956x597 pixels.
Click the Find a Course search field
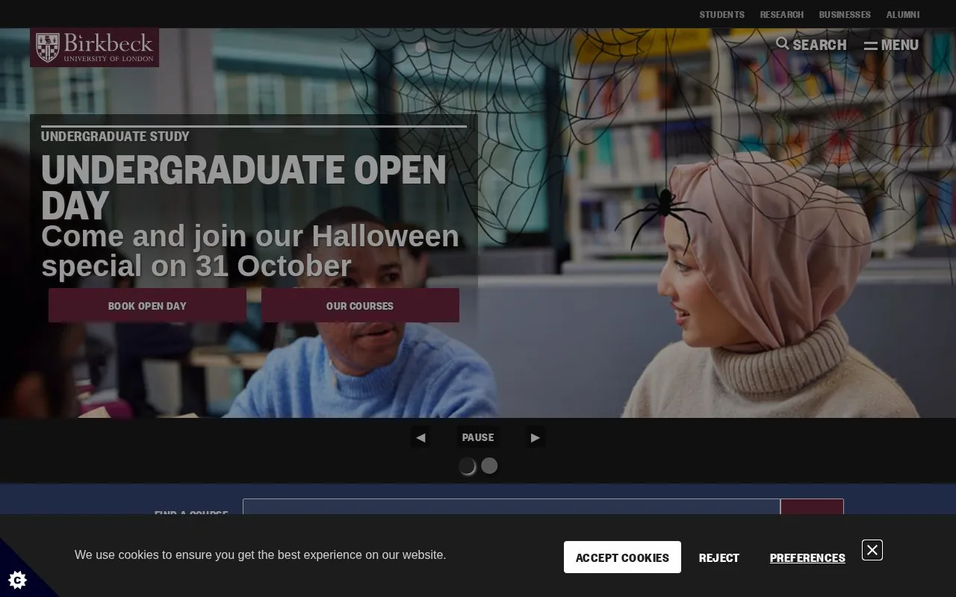[x=512, y=507]
